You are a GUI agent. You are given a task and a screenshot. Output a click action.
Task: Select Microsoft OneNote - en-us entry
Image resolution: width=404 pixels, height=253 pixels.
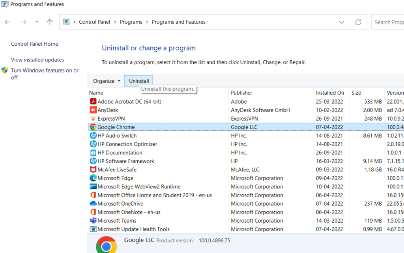[129, 212]
